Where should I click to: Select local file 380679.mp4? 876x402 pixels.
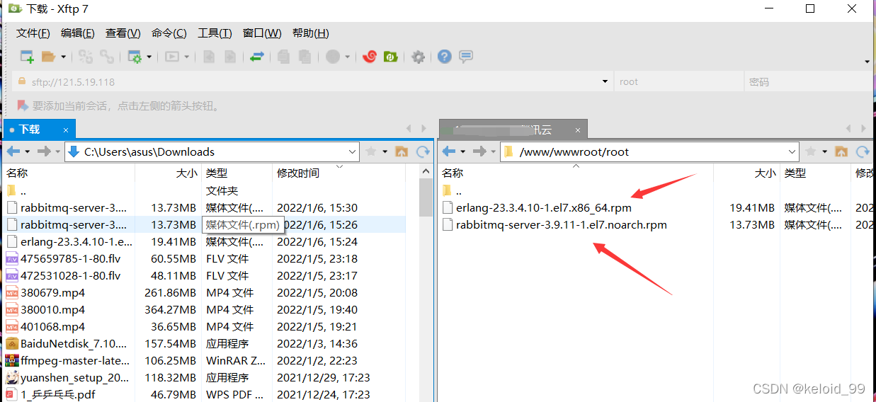point(52,293)
